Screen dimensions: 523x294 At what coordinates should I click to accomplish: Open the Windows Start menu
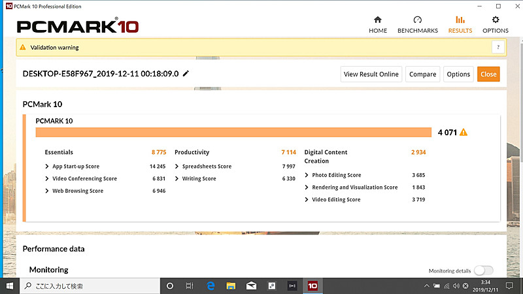tap(10, 286)
